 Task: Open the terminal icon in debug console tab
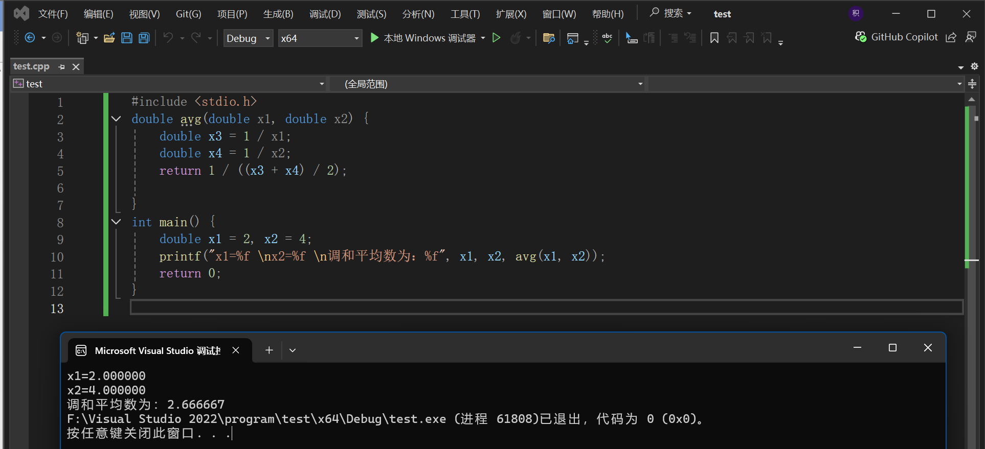[81, 350]
